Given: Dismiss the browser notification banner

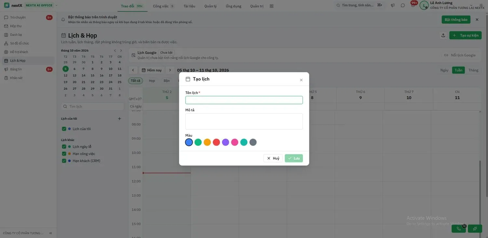Looking at the screenshot, I should pyautogui.click(x=477, y=20).
